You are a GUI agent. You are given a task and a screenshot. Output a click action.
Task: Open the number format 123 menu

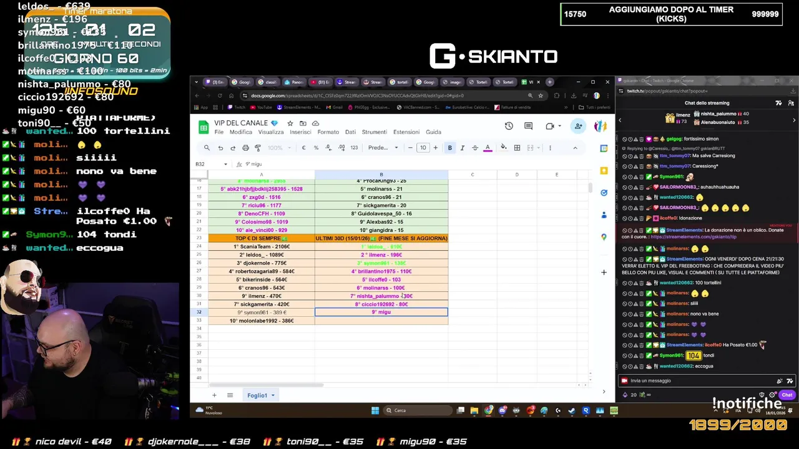click(354, 148)
